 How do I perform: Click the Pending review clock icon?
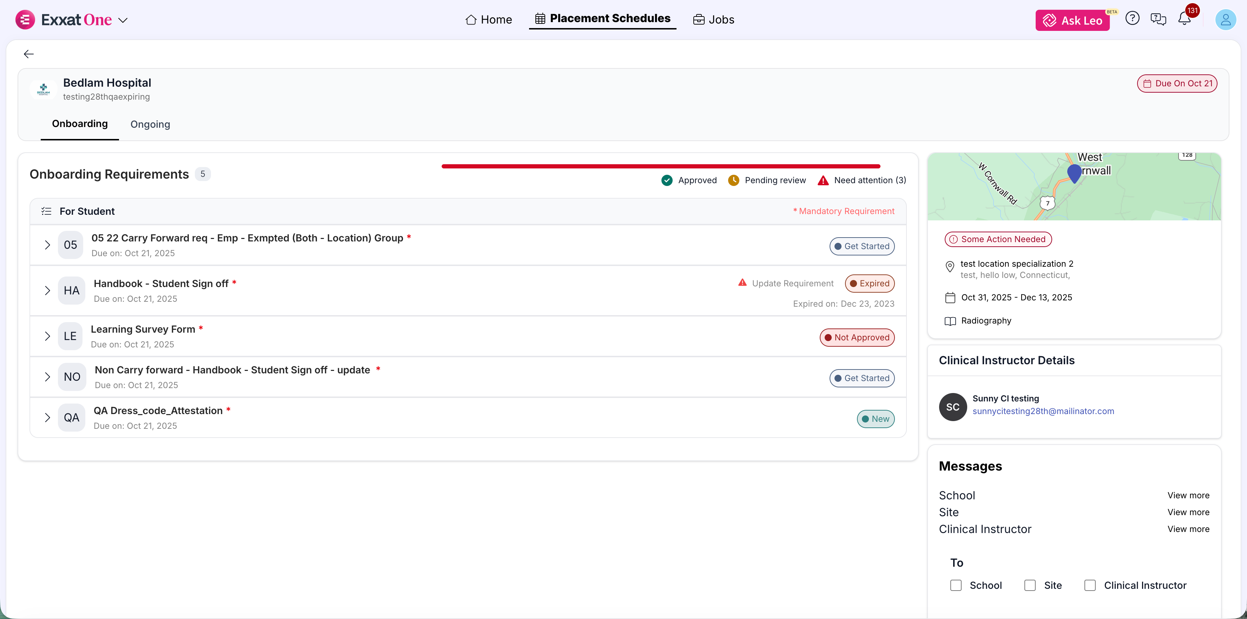733,180
